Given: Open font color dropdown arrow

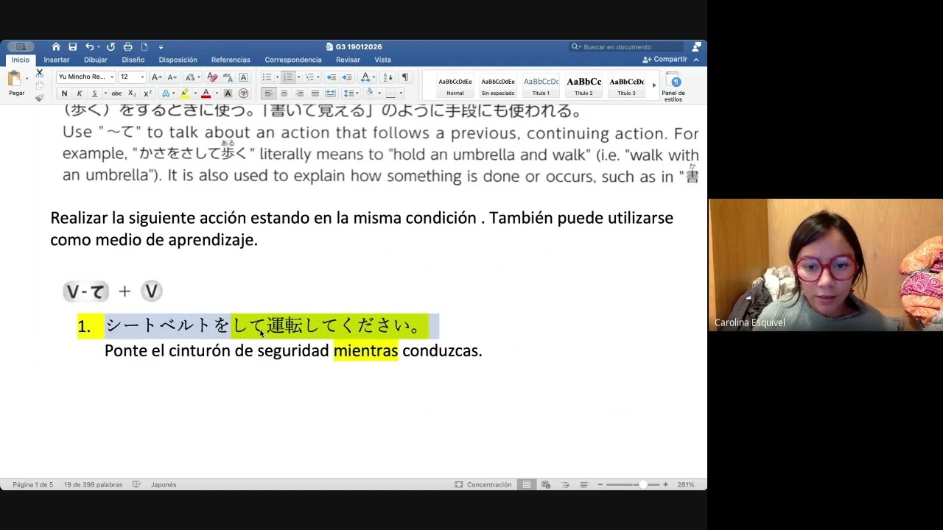Looking at the screenshot, I should tap(217, 93).
